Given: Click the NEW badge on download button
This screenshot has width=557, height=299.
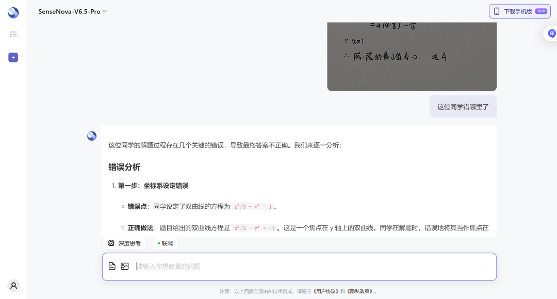Looking at the screenshot, I should click(x=541, y=11).
